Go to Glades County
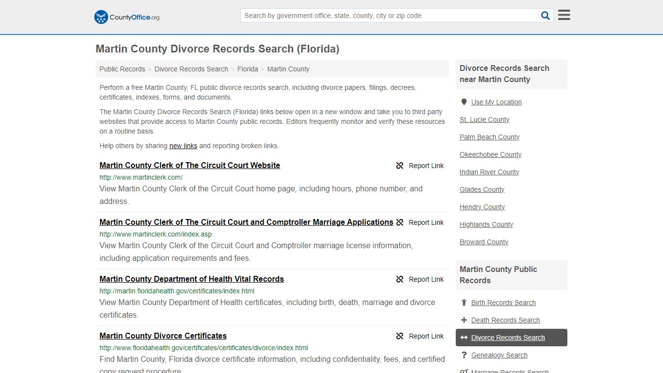The image size is (663, 373). click(x=482, y=189)
